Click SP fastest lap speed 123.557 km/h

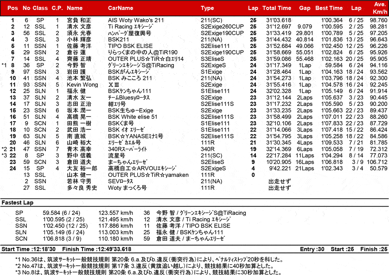pos(115,213)
